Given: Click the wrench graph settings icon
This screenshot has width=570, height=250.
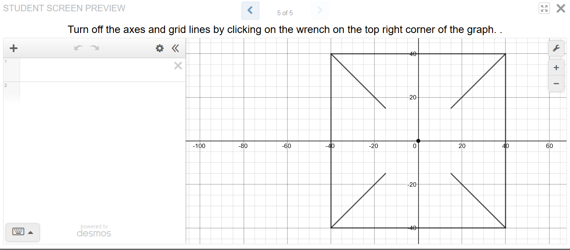Looking at the screenshot, I should click(556, 49).
